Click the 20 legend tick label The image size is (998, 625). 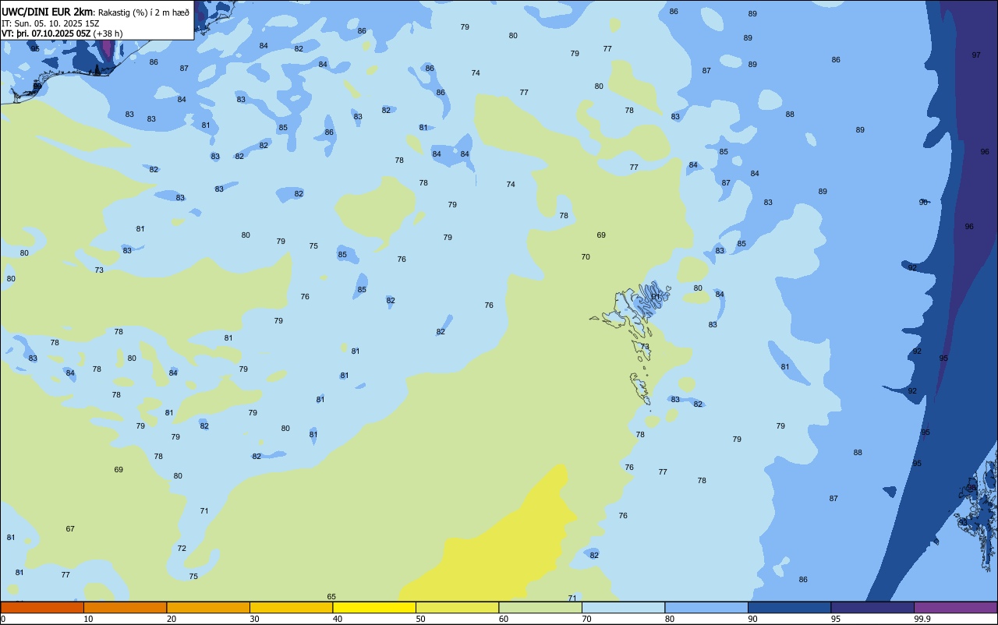coord(172,619)
